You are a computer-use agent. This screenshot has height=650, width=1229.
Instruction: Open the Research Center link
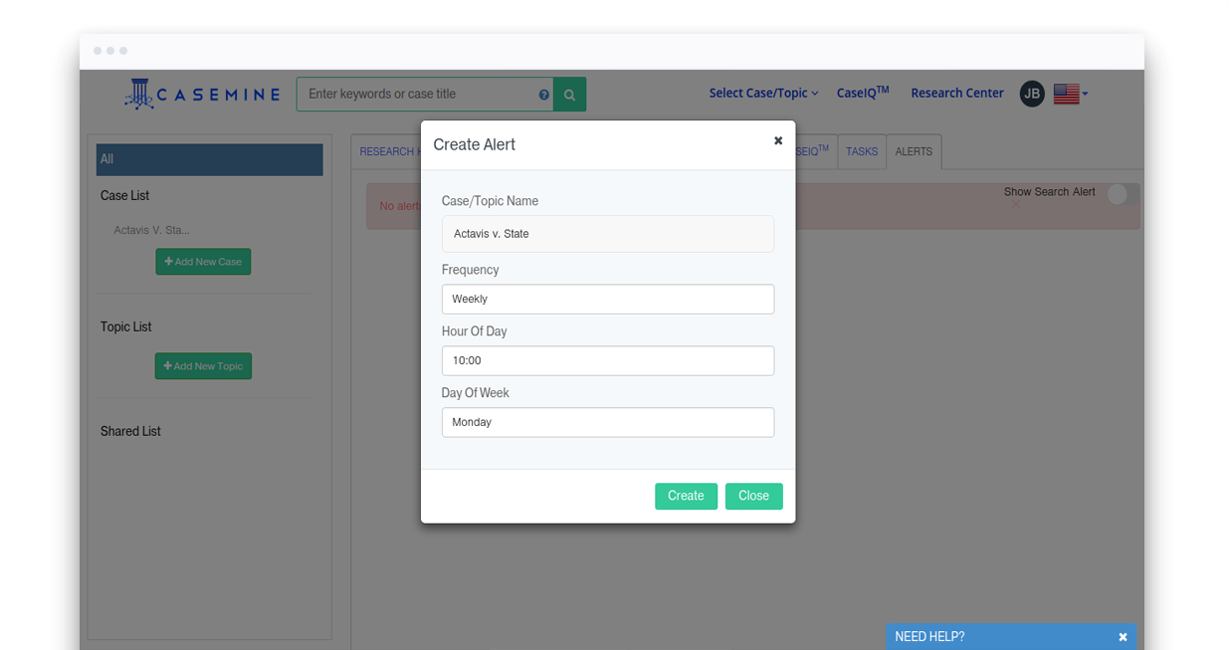pyautogui.click(x=956, y=94)
